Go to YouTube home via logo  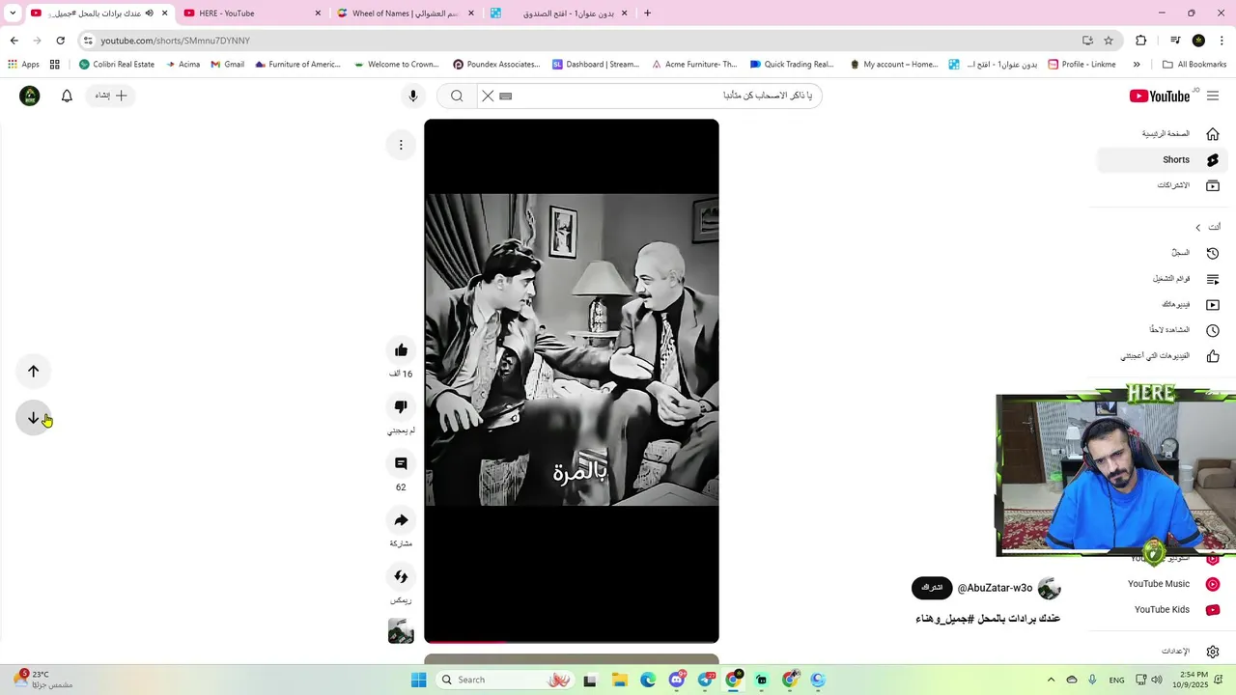coord(1160,96)
